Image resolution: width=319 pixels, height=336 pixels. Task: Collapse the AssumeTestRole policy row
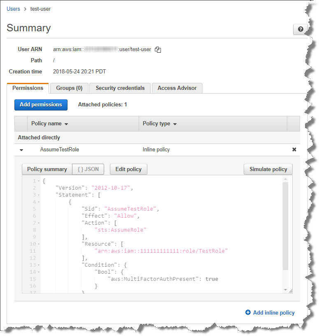21,150
